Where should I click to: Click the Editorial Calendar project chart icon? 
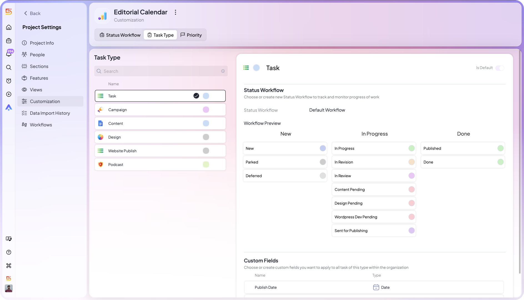click(x=102, y=16)
